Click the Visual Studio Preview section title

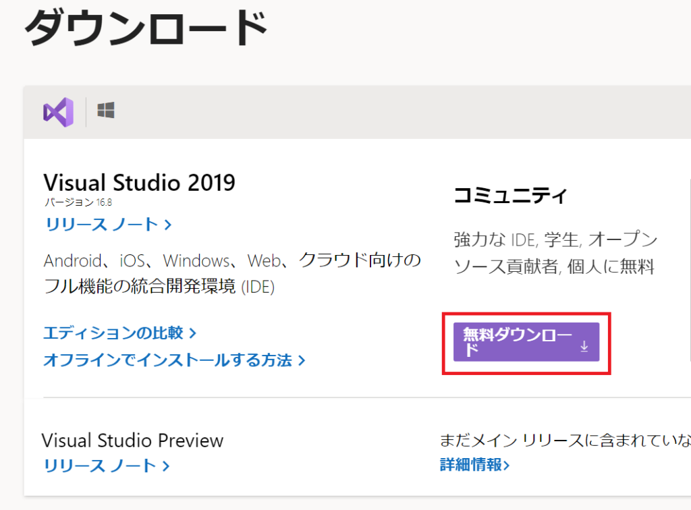132,441
